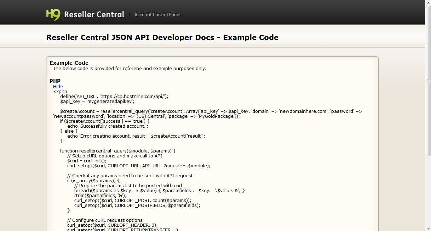Click the scrollbar track below the thumb
The width and height of the screenshot is (431, 231).
(x=428, y=191)
